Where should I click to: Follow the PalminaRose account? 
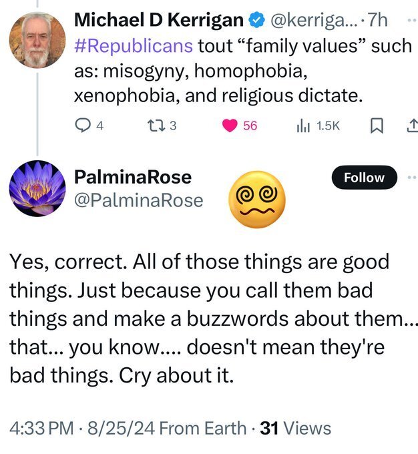[x=364, y=178]
